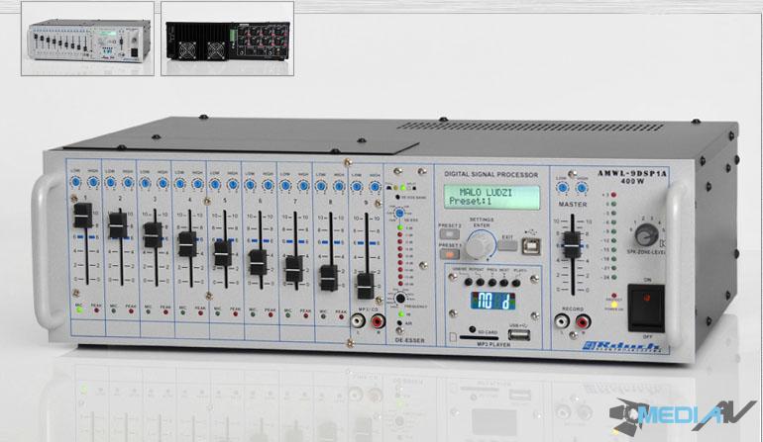
Task: Toggle the black ON/OFF power rocker switch
Action: (x=646, y=309)
